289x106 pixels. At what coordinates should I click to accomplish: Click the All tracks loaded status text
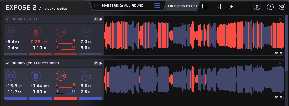pyautogui.click(x=53, y=9)
